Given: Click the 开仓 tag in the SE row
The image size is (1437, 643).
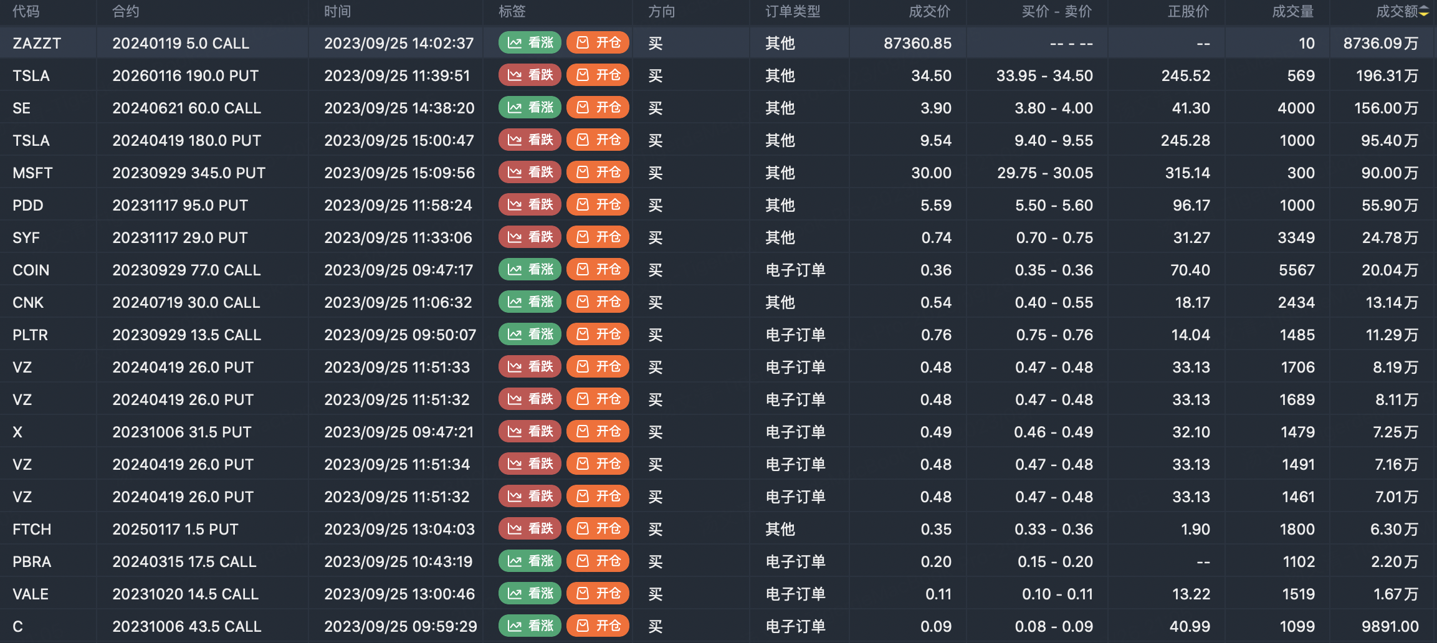Looking at the screenshot, I should [598, 107].
